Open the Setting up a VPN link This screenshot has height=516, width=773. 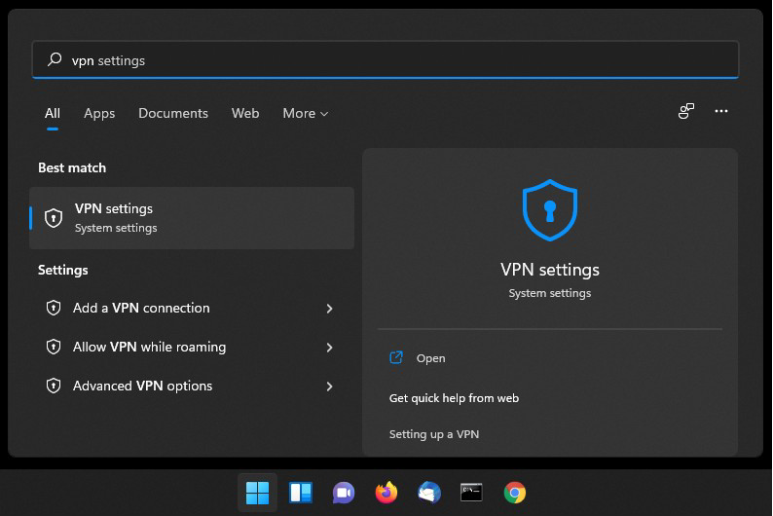coord(434,434)
